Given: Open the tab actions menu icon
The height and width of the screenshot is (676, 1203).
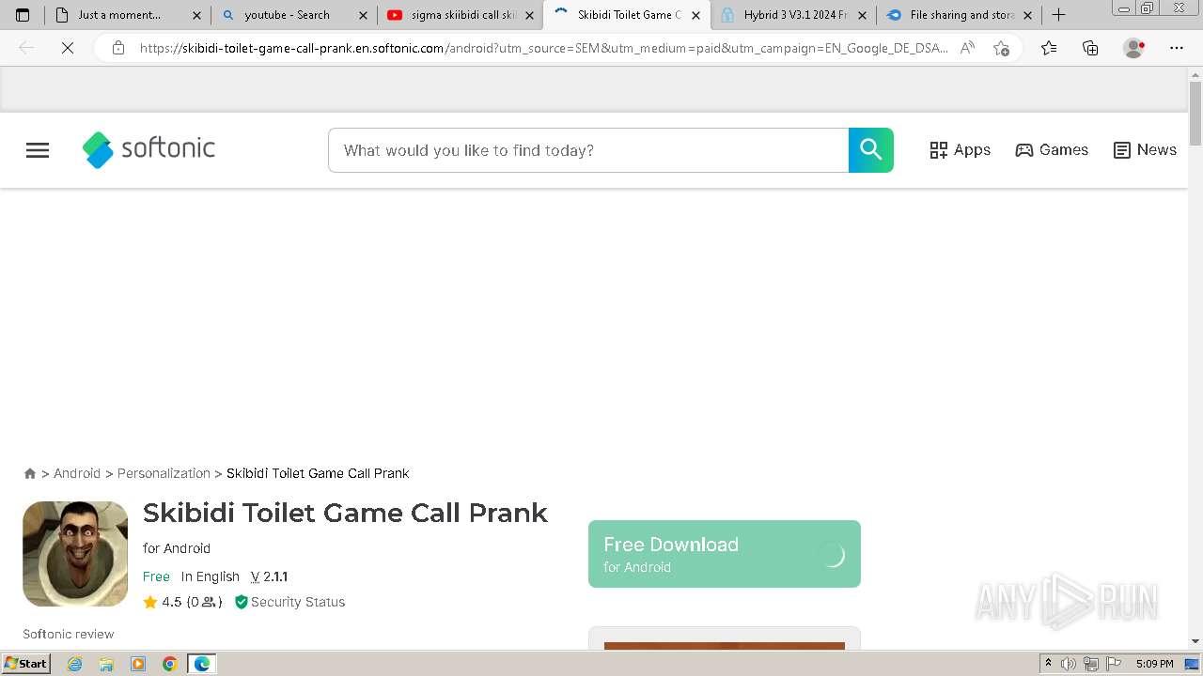Looking at the screenshot, I should click(x=23, y=15).
